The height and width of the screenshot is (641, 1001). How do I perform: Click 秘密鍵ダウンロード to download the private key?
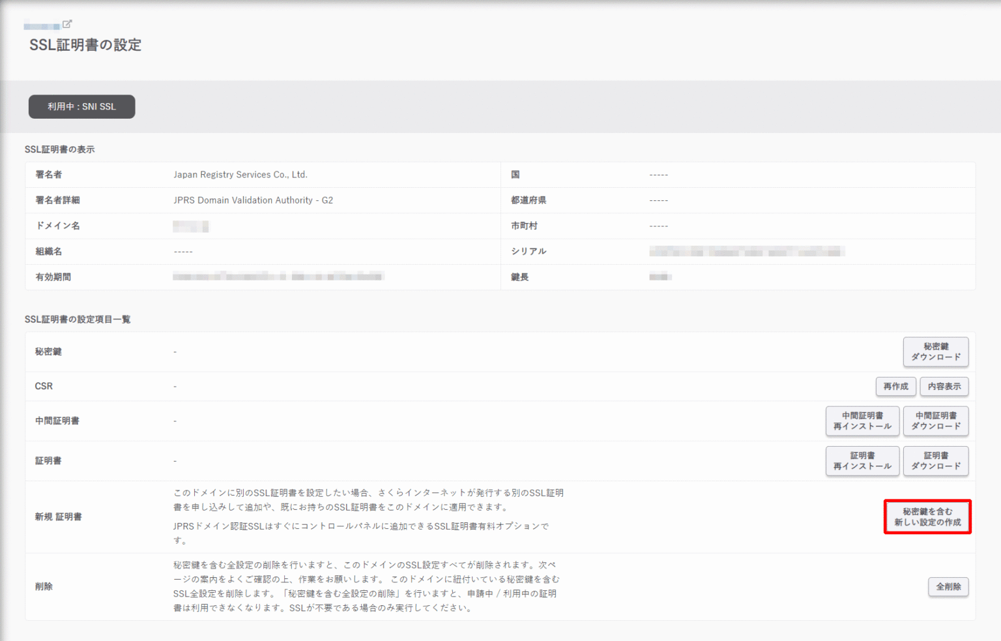click(936, 351)
